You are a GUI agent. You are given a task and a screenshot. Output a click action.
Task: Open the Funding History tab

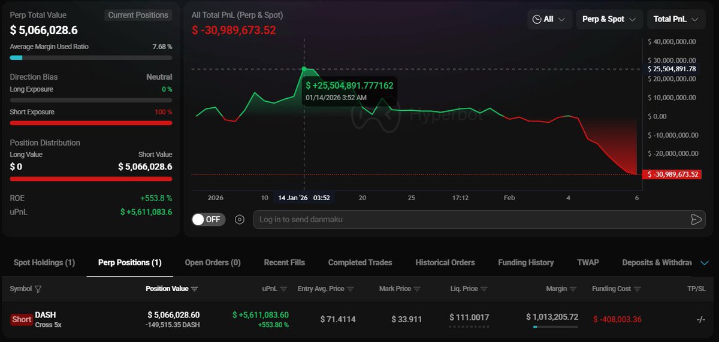[525, 262]
